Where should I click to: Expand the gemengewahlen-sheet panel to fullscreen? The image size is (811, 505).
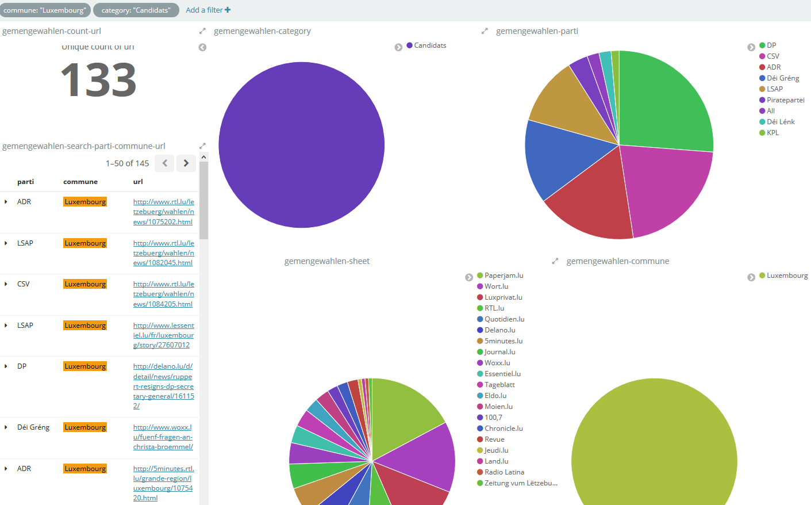[555, 261]
